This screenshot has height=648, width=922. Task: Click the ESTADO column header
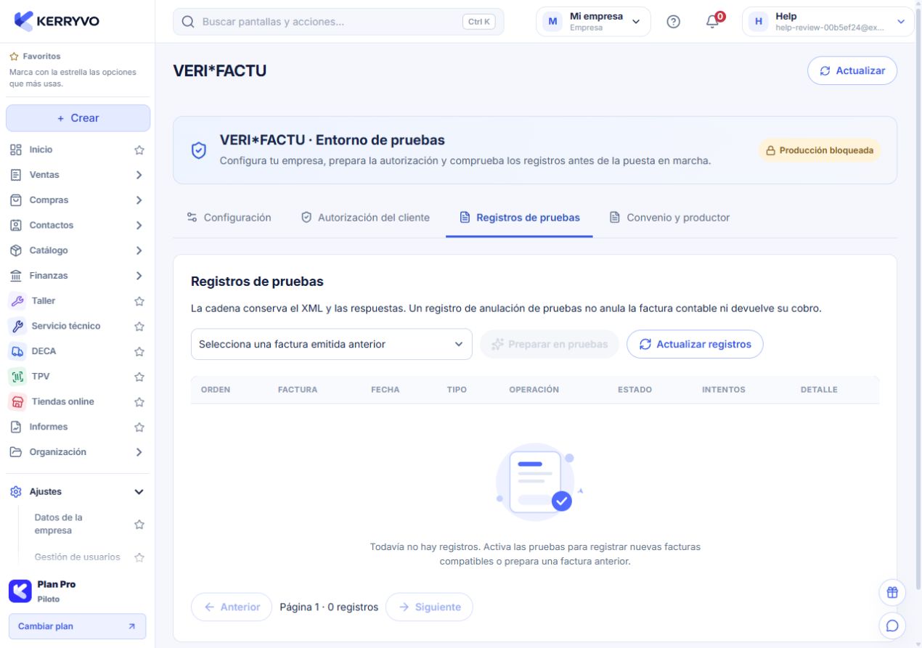click(635, 390)
